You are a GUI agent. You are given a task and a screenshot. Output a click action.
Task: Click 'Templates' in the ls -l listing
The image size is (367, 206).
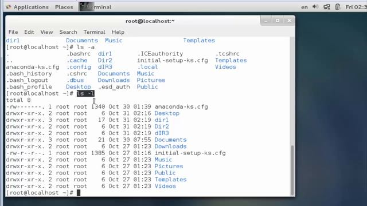[x=170, y=179]
